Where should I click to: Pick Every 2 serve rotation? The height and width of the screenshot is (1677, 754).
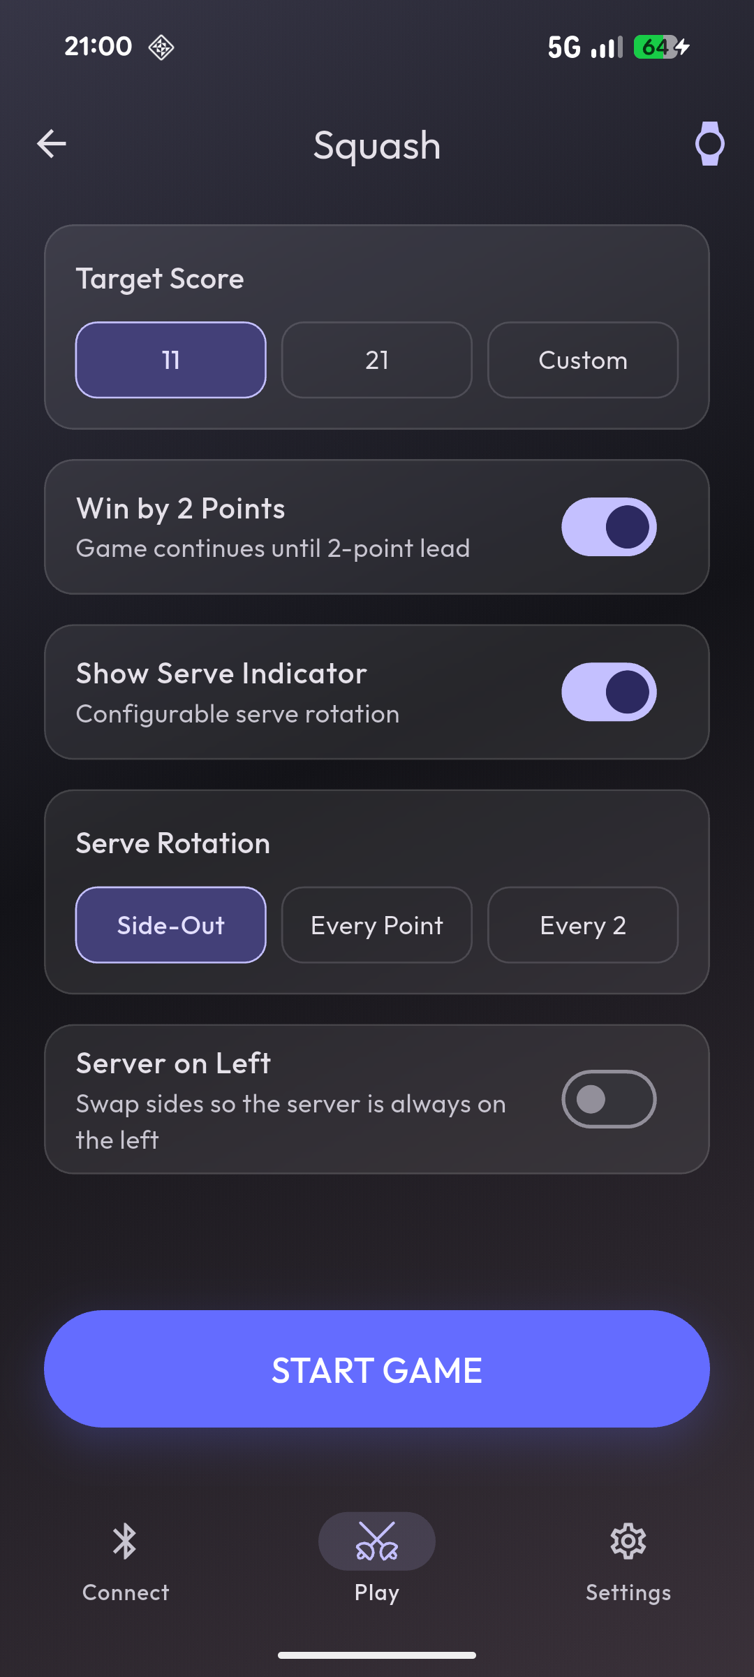pyautogui.click(x=583, y=925)
